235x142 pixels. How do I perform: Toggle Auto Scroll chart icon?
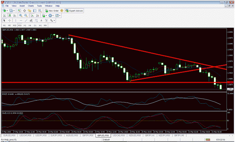click(x=32, y=15)
